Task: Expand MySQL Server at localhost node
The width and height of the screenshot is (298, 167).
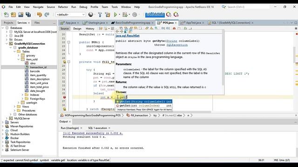Action: [7, 32]
